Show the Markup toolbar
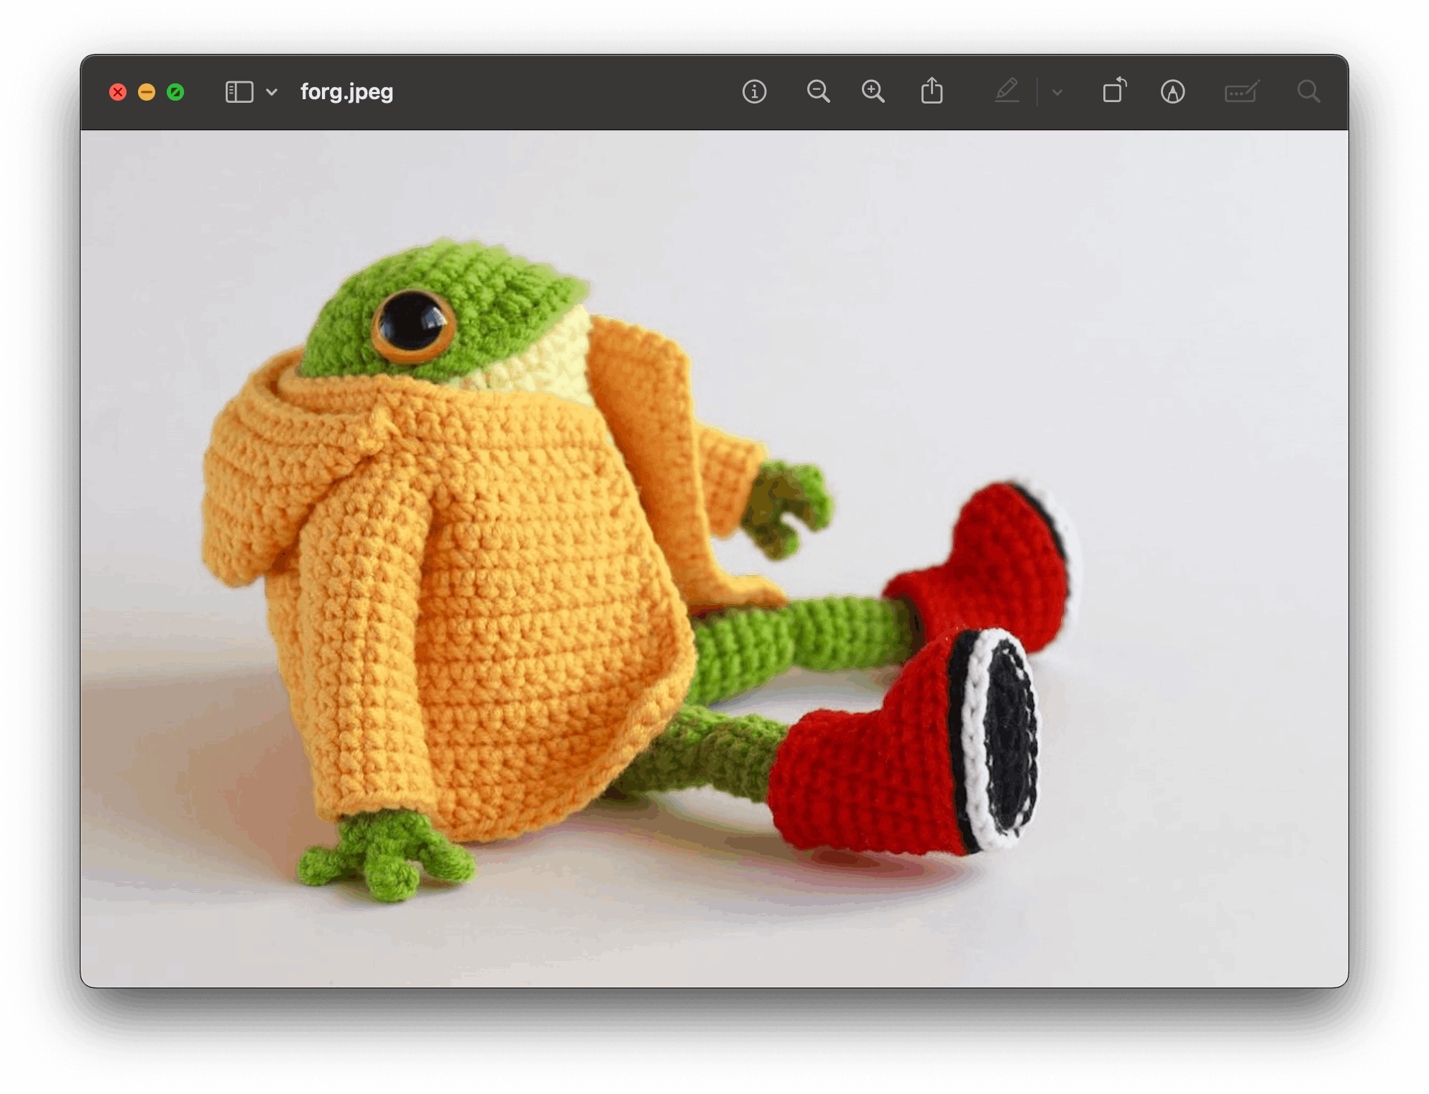 [x=1172, y=92]
